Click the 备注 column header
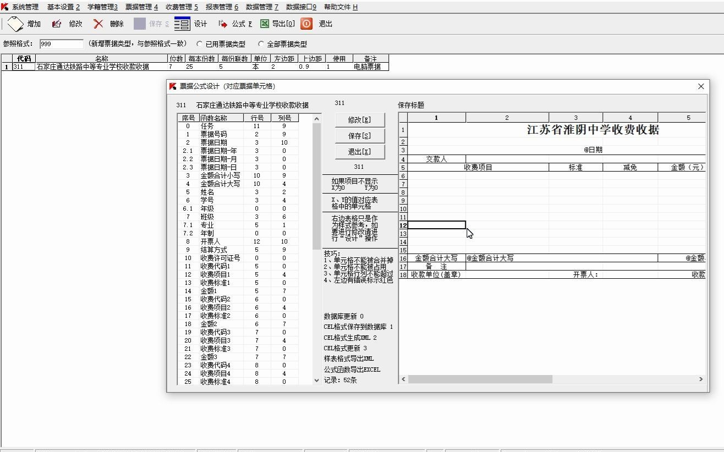Viewport: 724px width, 452px height. [x=371, y=58]
